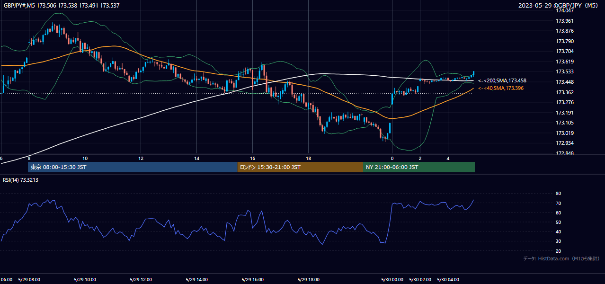This screenshot has height=284, width=605.
Task: Click price axis label 172.848
Action: coord(565,153)
